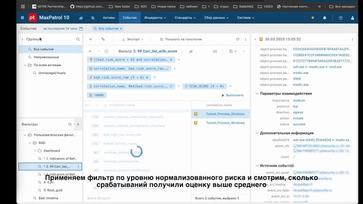Image resolution: width=363 pixels, height=204 pixels.
Task: Click filter name 2. 99 Corr_list_with_score
Action: [155, 52]
